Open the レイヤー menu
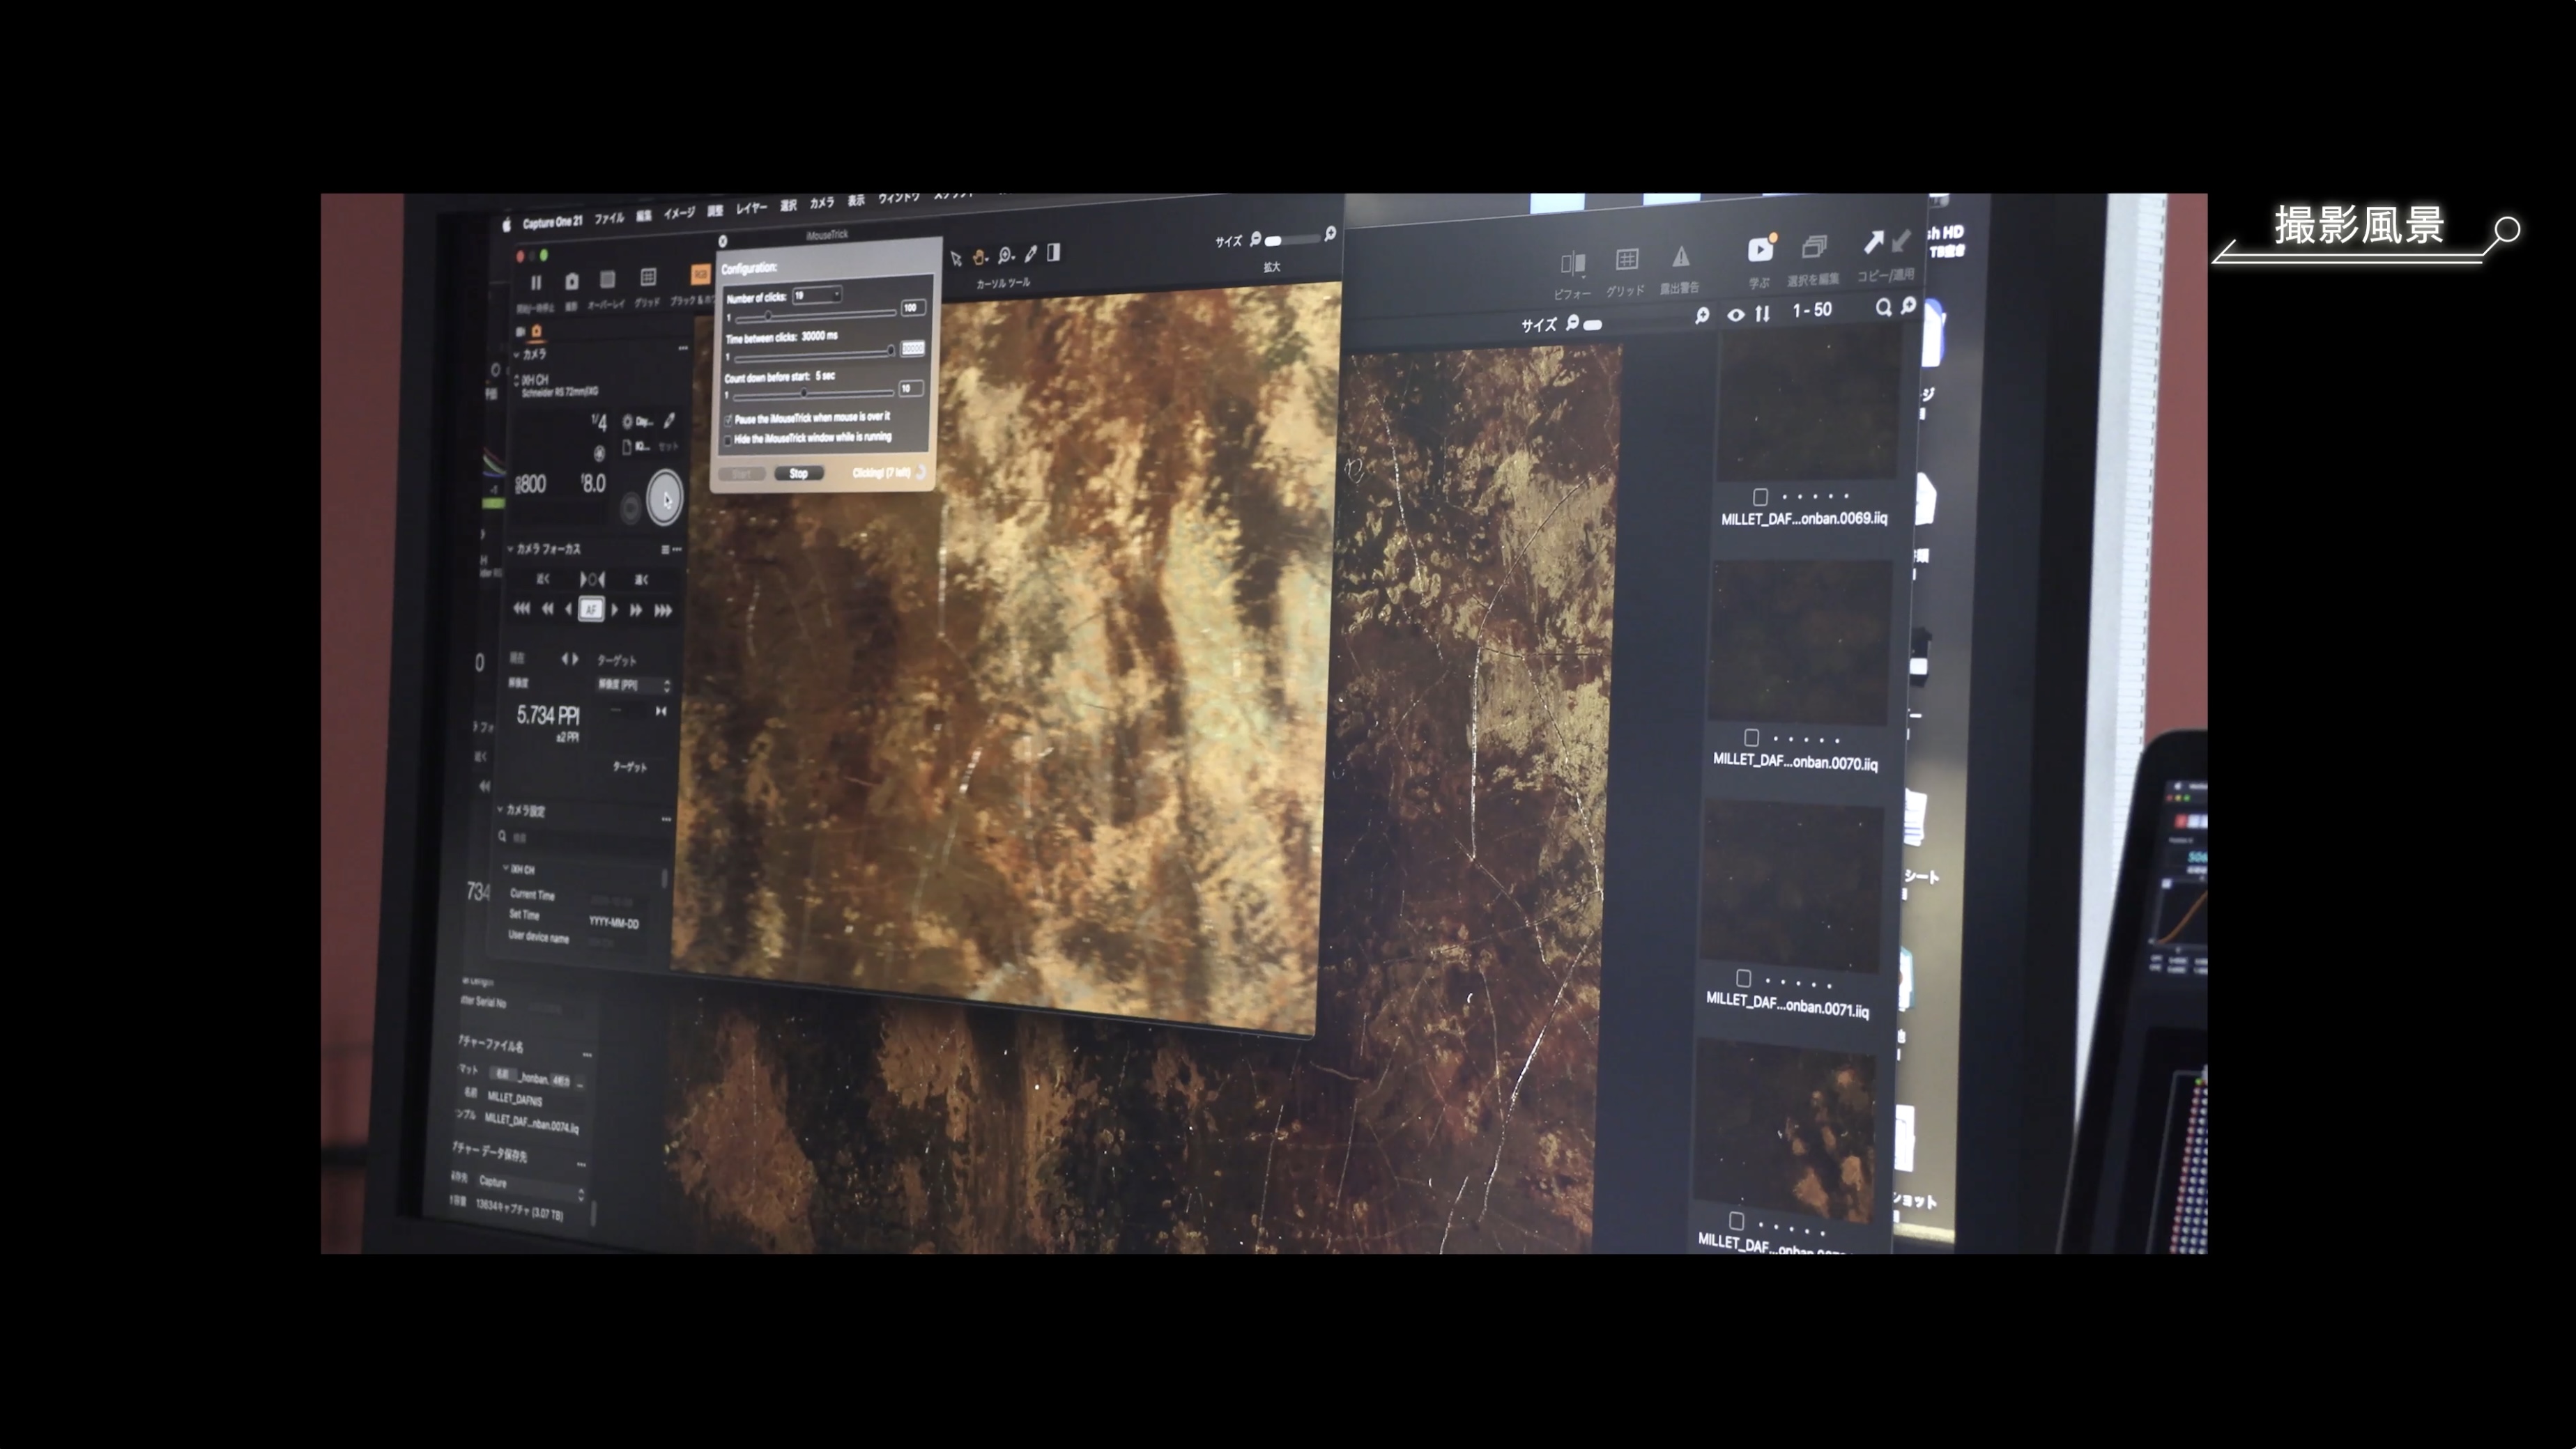Viewport: 2576px width, 1449px height. click(x=751, y=209)
